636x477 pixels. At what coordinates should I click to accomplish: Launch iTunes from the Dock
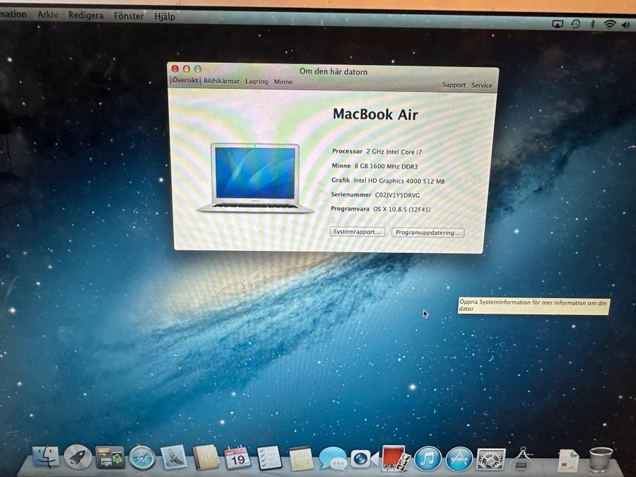[x=428, y=458]
